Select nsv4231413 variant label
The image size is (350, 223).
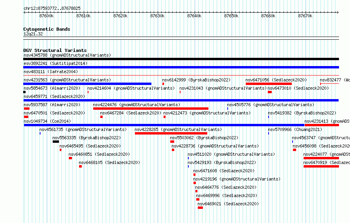click(327, 121)
